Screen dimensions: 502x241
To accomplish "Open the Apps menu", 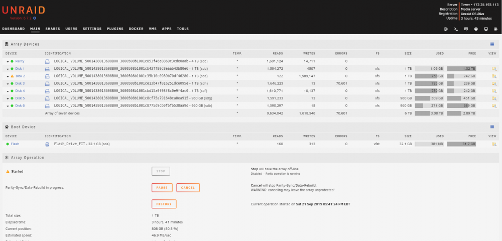I will point(167,29).
